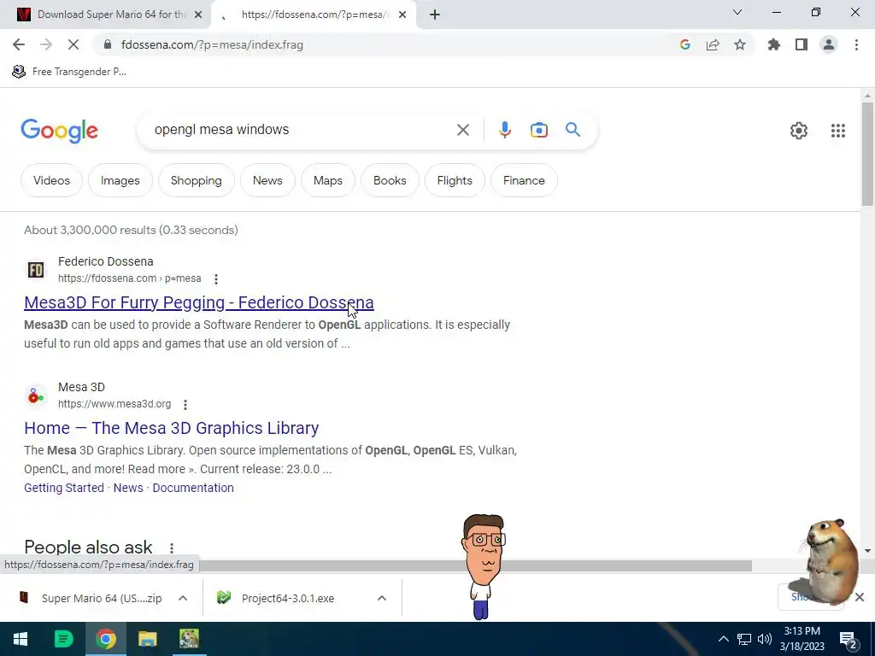This screenshot has height=656, width=875.
Task: Share this page icon
Action: pos(713,44)
